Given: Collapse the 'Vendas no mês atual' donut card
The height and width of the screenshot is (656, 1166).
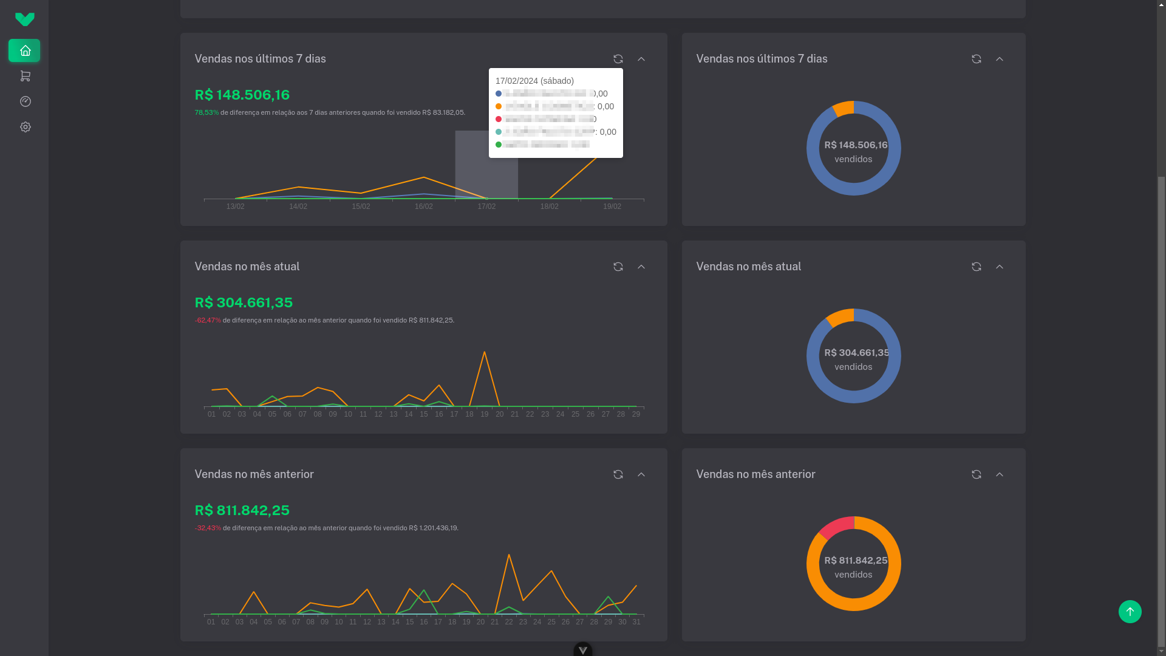Looking at the screenshot, I should pos(999,267).
